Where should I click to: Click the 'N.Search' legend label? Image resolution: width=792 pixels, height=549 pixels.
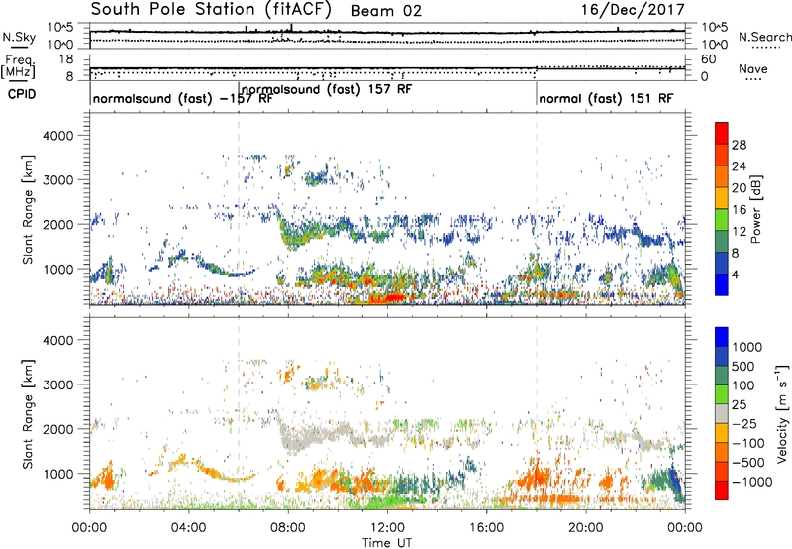(765, 37)
